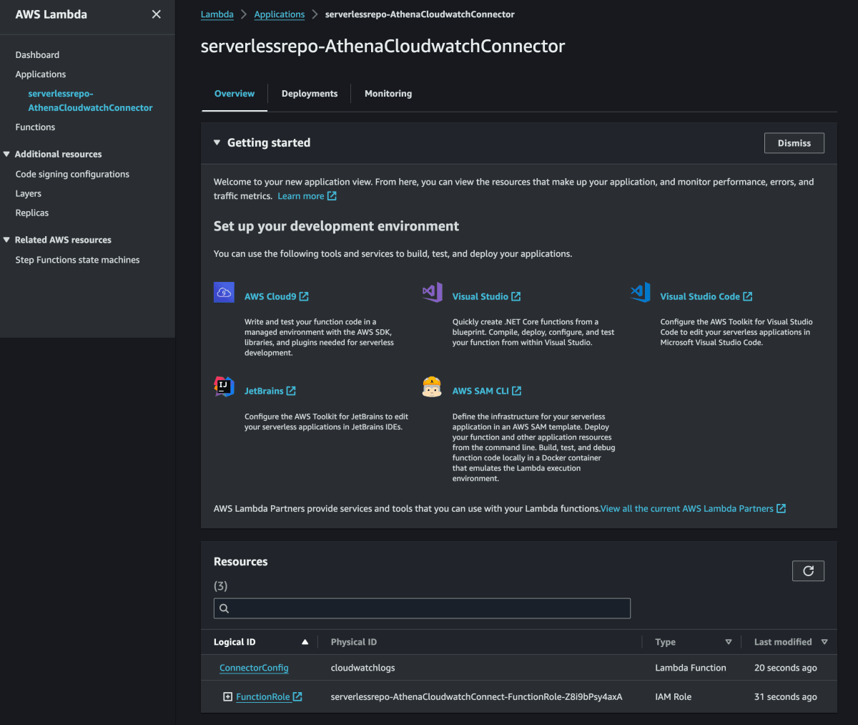Click the '20 seconds ago' cell

click(786, 668)
